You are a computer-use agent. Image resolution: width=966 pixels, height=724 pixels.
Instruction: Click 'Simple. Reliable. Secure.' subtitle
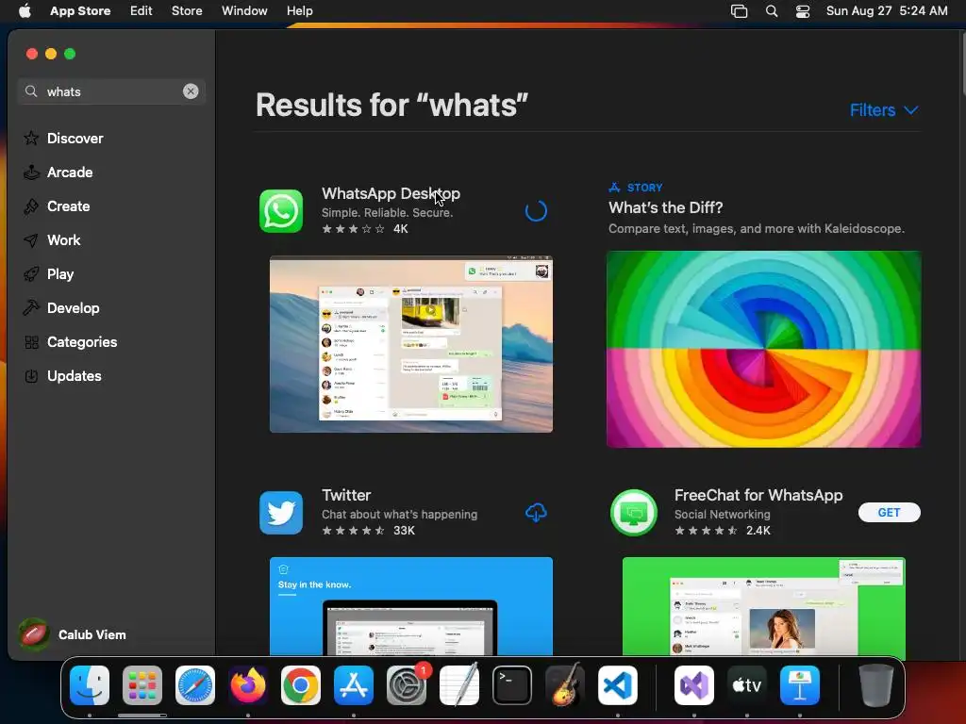(x=387, y=212)
